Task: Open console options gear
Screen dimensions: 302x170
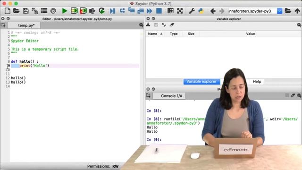Action: (x=299, y=95)
